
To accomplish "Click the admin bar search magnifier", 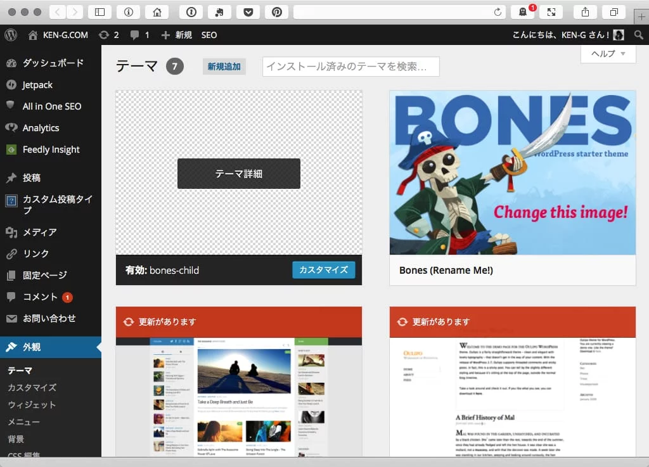I will (639, 35).
